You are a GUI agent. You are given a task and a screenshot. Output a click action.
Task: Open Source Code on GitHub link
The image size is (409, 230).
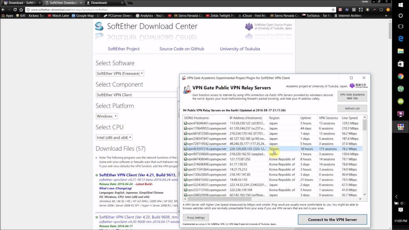tap(182, 49)
